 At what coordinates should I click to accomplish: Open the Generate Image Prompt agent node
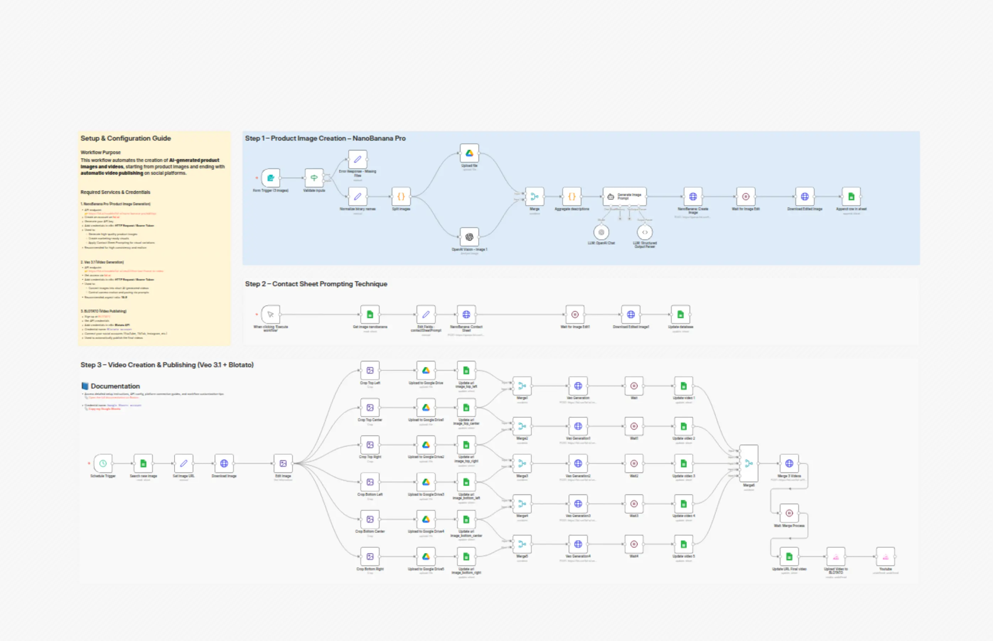point(624,196)
